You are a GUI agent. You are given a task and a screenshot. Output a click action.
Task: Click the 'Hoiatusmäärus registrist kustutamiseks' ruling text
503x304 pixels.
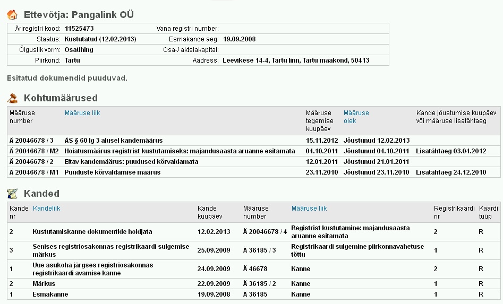coord(180,151)
